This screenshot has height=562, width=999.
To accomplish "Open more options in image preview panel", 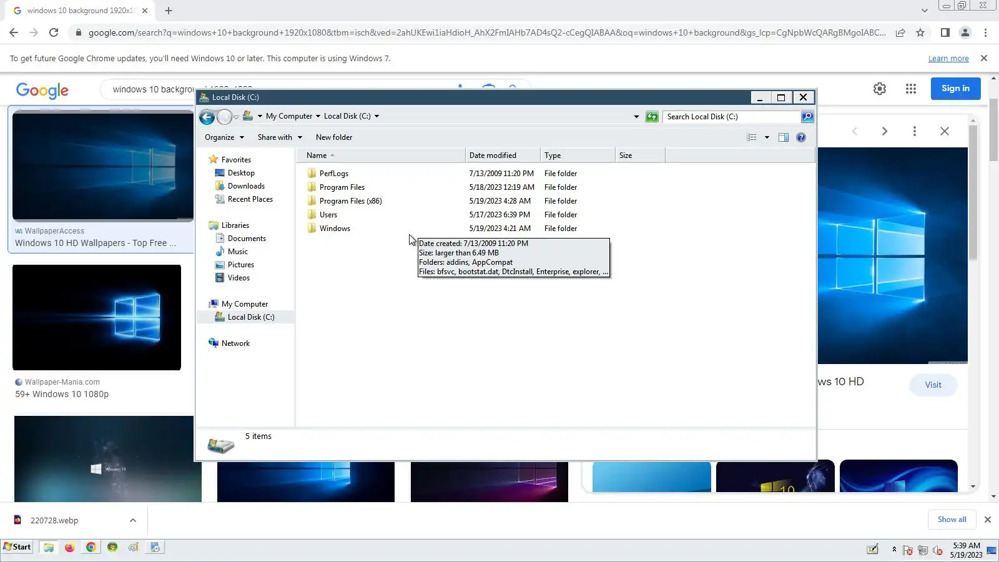I will tap(915, 131).
